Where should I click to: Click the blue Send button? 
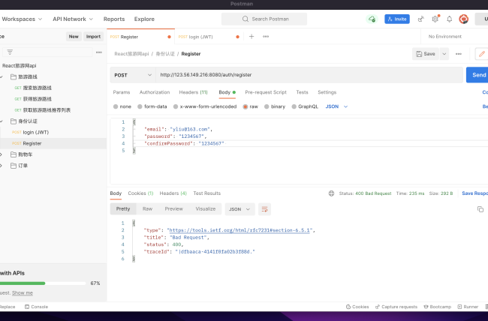tap(476, 75)
